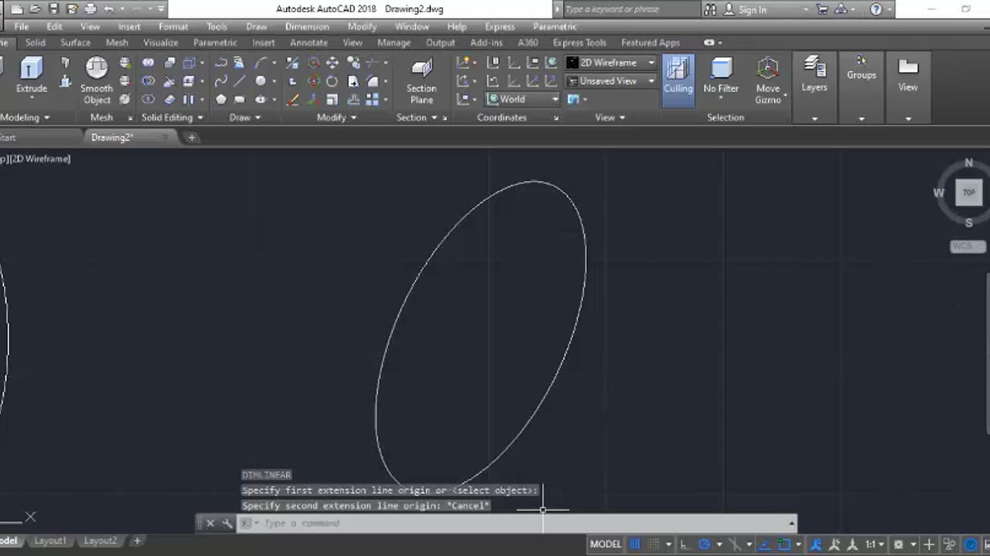Click the Annotation Monitor plus icon
Image resolution: width=990 pixels, height=556 pixels.
tap(929, 544)
